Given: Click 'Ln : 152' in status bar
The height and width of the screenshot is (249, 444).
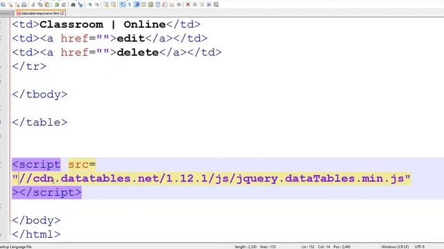Looking at the screenshot, I should (308, 247).
